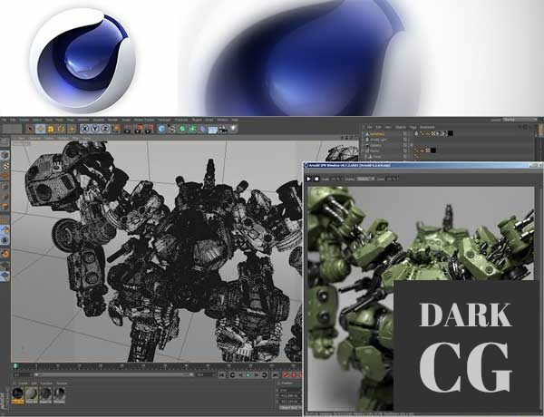This screenshot has height=417, width=544.
Task: Click the black color tag on top object
Action: 450,133
